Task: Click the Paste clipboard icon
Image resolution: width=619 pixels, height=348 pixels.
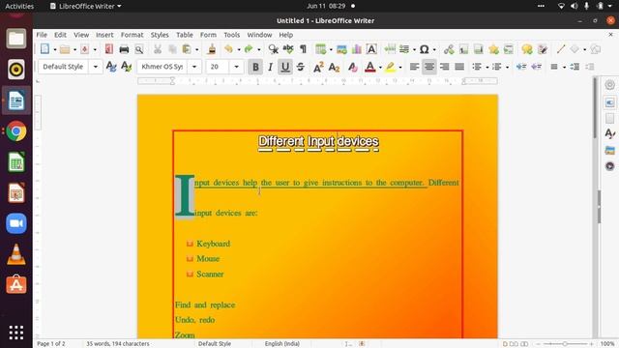Action: pos(187,49)
